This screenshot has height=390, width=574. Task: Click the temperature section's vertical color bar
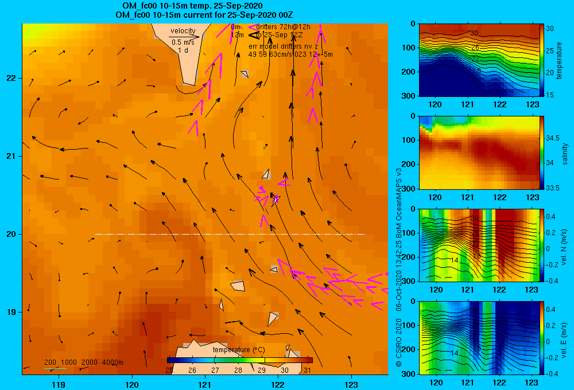tap(542, 60)
